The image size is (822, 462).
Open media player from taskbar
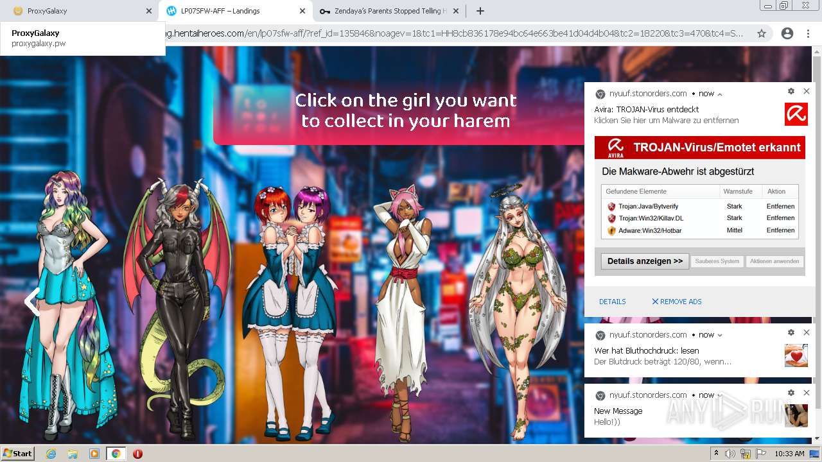pyautogui.click(x=94, y=454)
